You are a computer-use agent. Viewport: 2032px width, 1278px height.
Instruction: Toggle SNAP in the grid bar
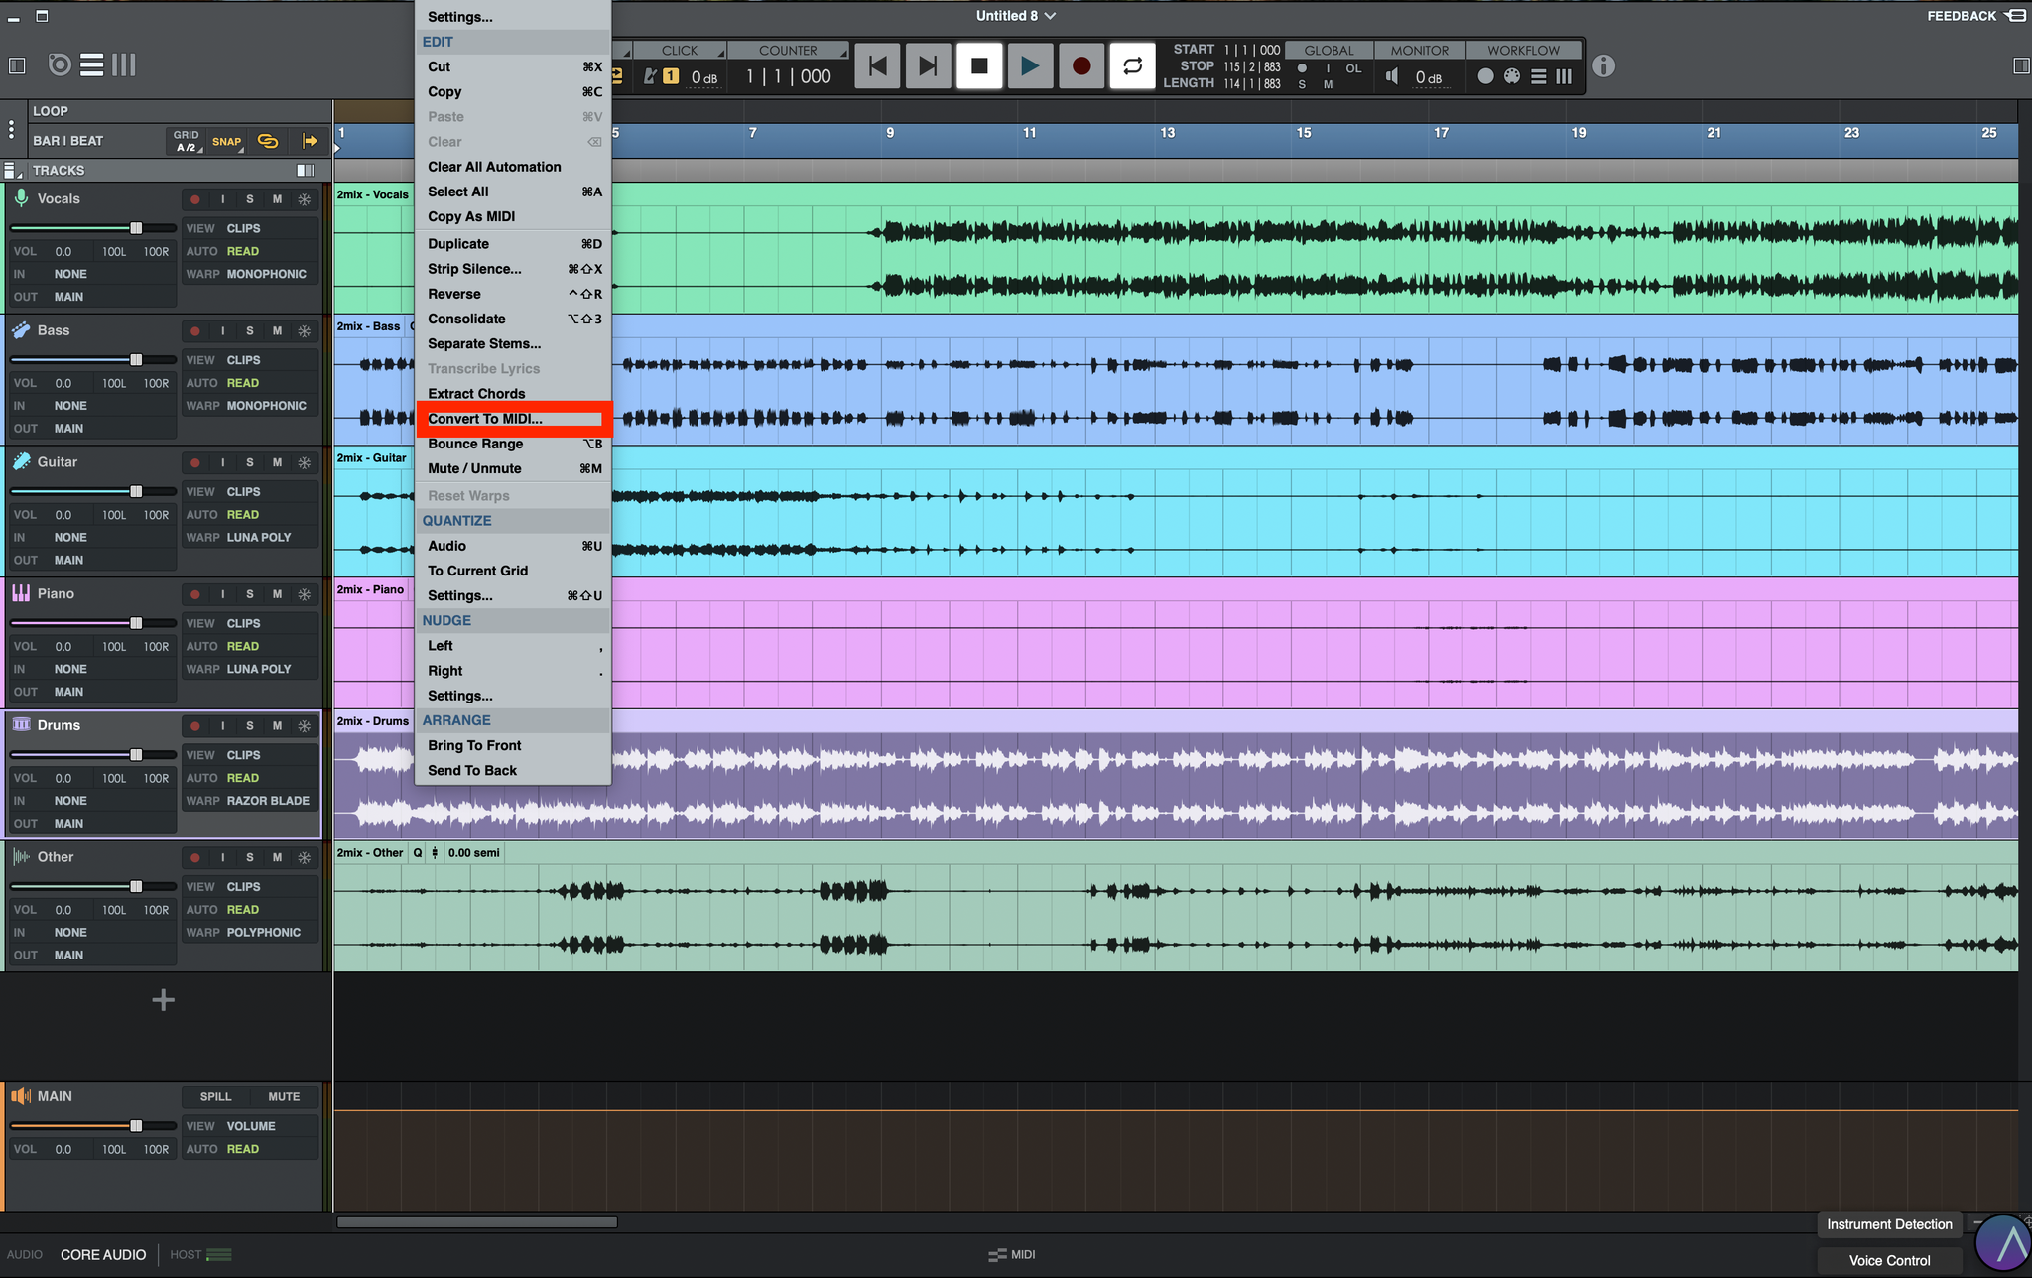226,141
